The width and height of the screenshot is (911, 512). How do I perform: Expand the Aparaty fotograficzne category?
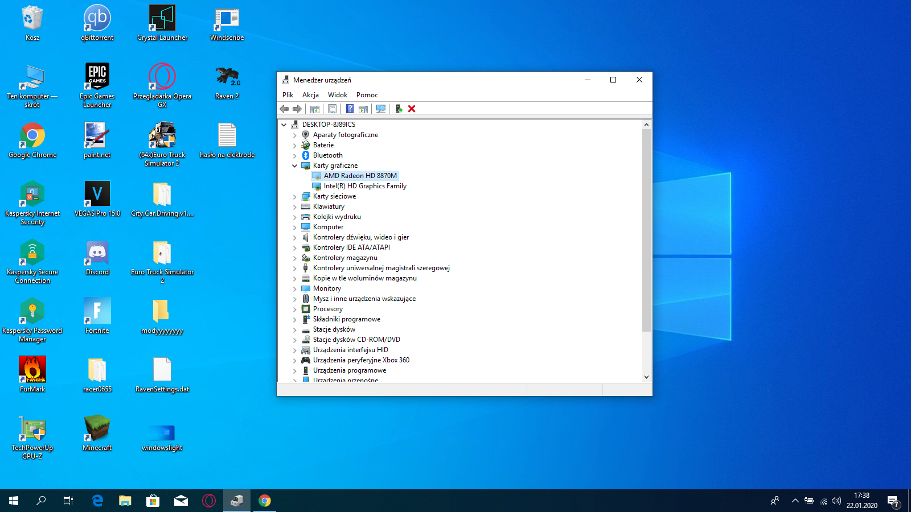click(x=295, y=135)
